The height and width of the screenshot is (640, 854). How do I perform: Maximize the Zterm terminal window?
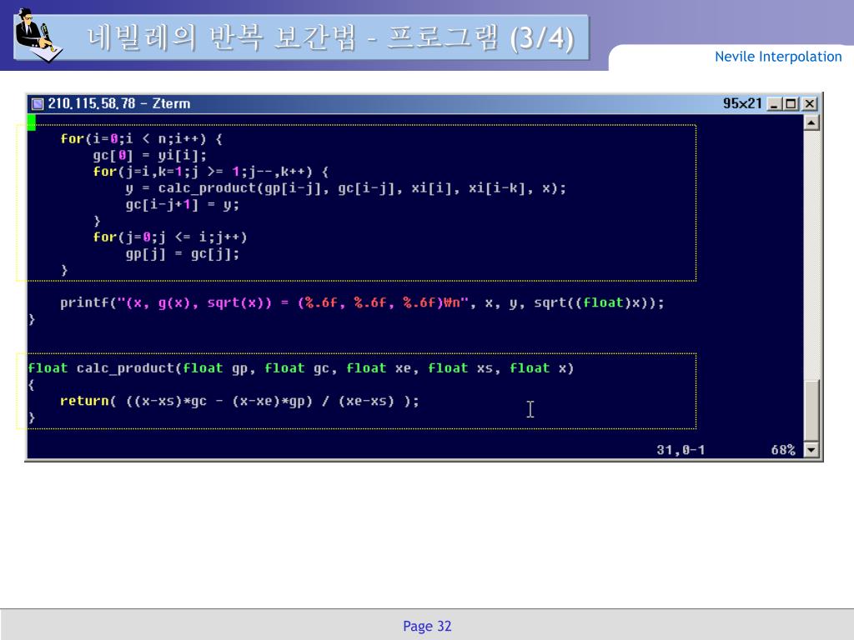tap(791, 104)
